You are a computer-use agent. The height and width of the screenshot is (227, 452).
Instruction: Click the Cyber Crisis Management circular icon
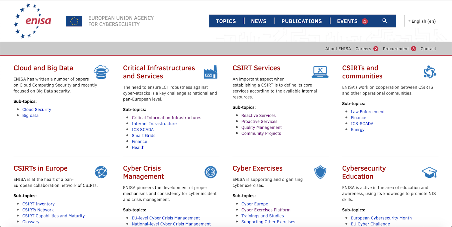pyautogui.click(x=210, y=172)
